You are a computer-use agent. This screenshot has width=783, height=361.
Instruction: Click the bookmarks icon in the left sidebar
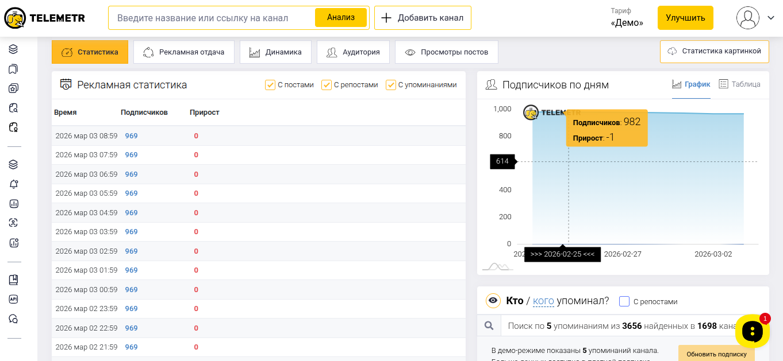(14, 69)
